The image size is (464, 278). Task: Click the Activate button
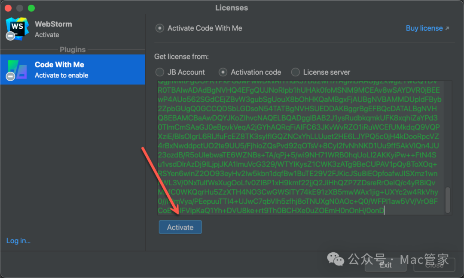pyautogui.click(x=180, y=227)
